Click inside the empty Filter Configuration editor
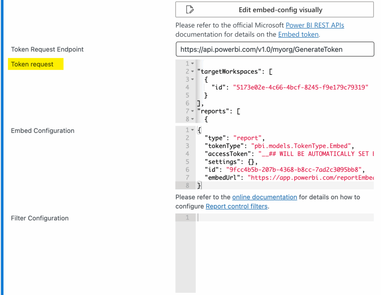381x295 pixels. [284, 253]
